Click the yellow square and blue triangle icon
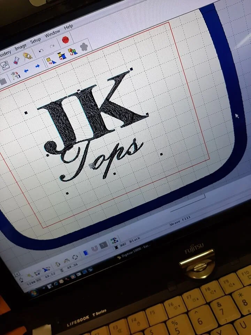251x335 pixels. coord(51,61)
